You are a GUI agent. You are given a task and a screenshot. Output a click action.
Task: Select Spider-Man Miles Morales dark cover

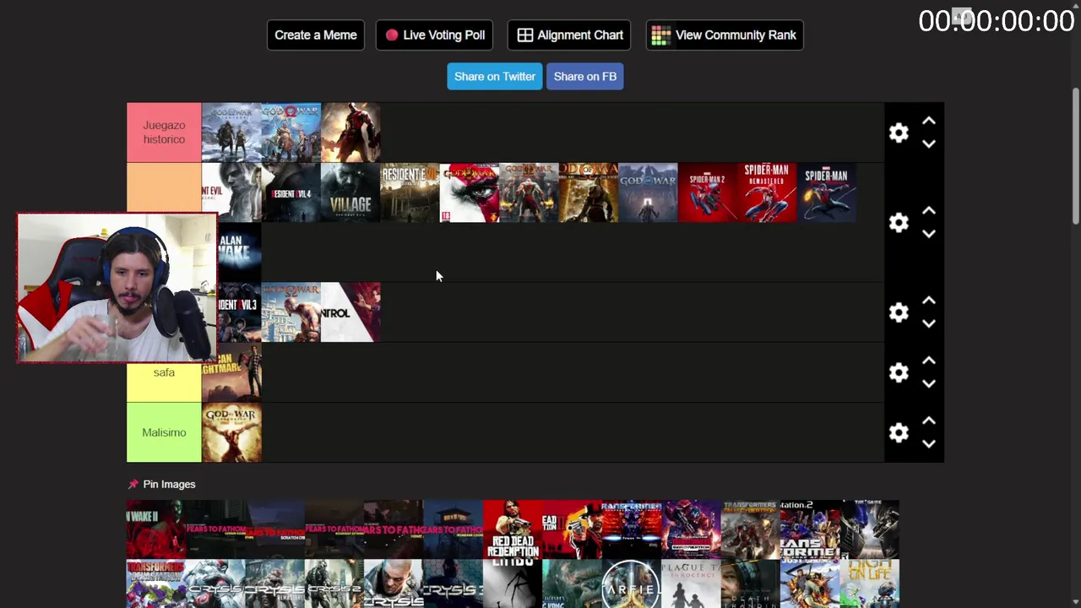[x=827, y=193]
